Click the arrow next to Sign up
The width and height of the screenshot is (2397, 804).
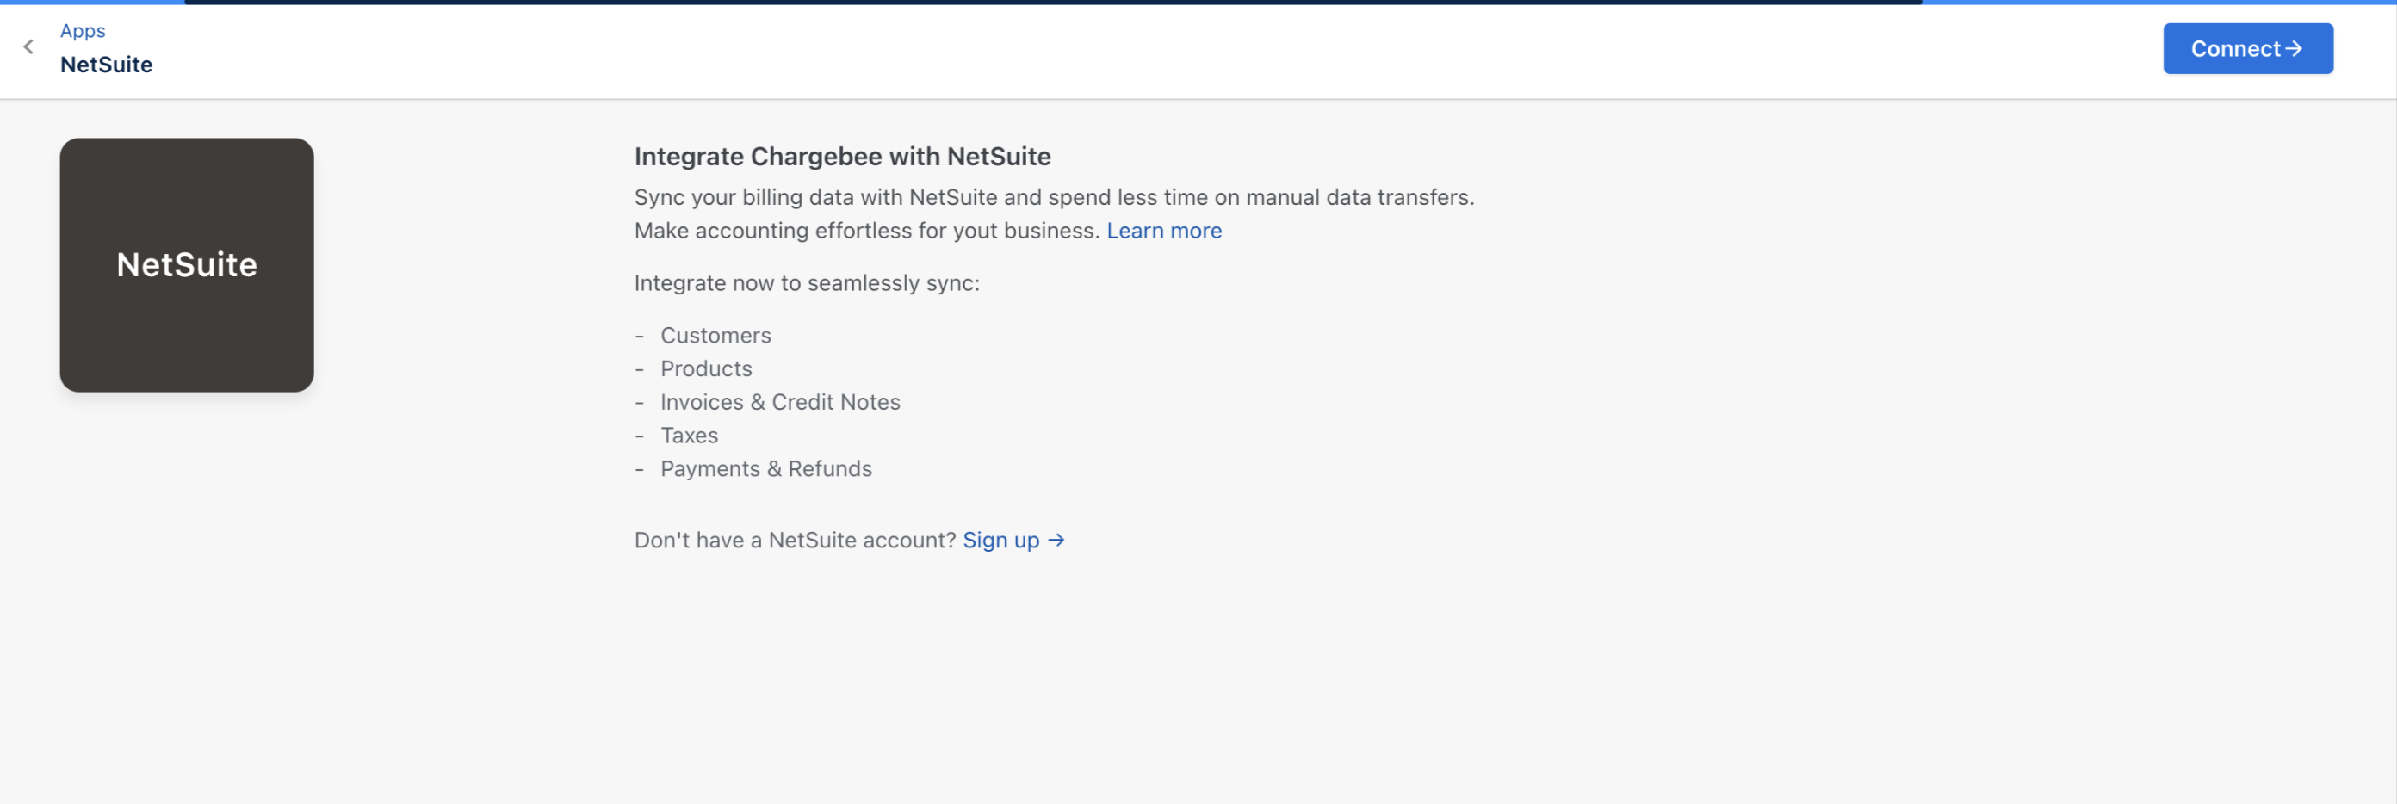[x=1056, y=541]
